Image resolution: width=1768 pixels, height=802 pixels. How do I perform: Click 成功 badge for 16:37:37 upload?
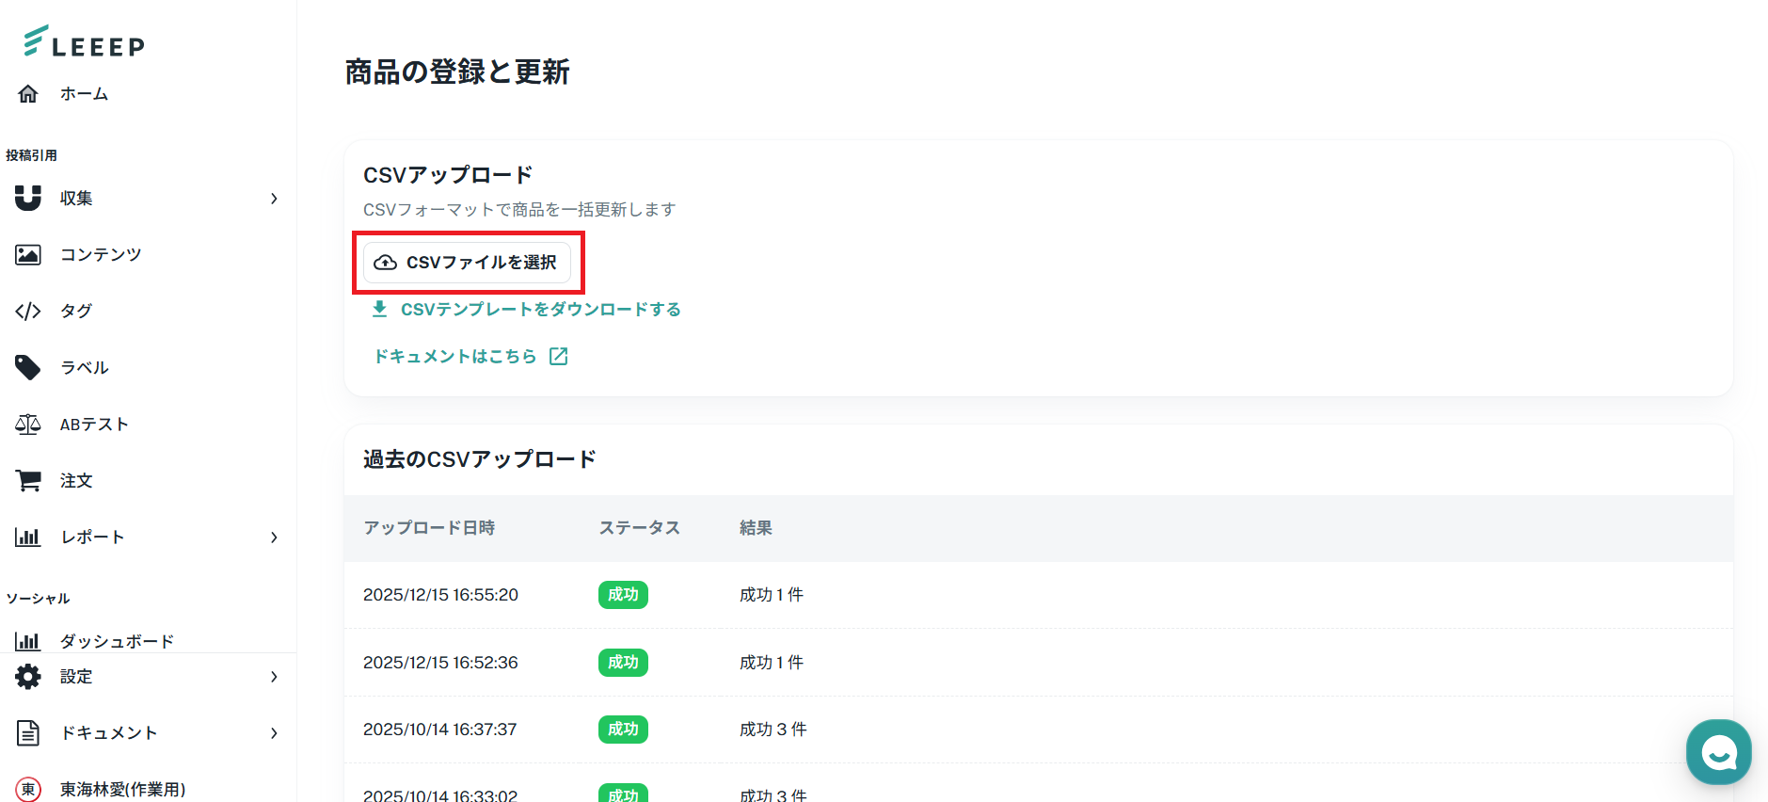[623, 730]
